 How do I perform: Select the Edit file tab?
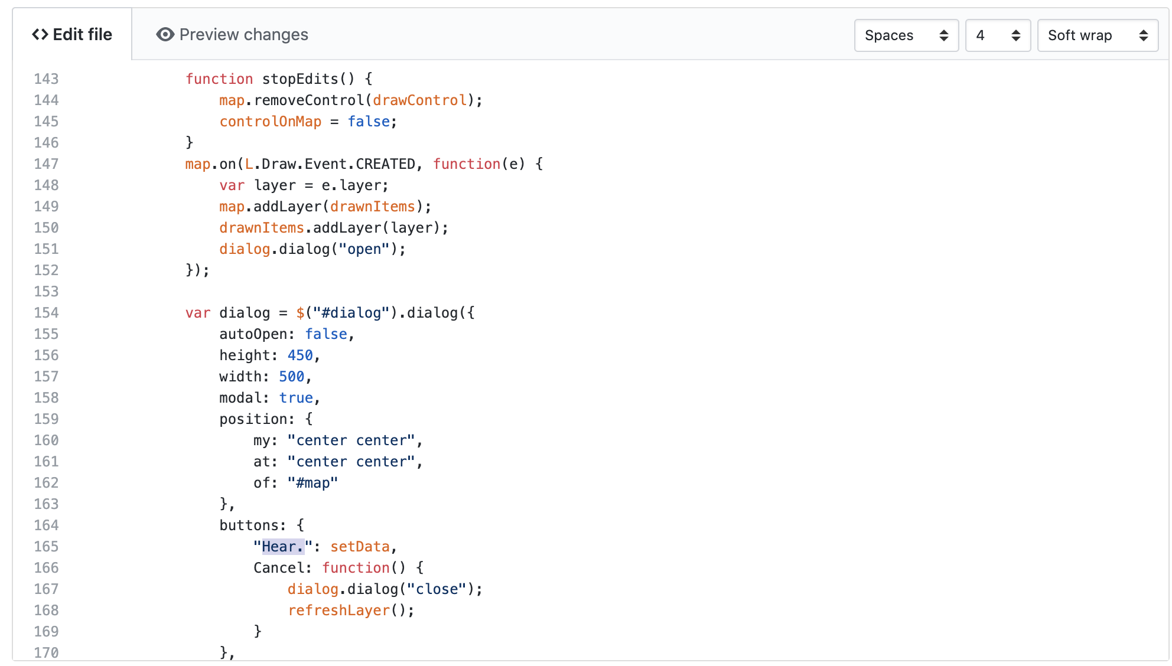tap(72, 35)
